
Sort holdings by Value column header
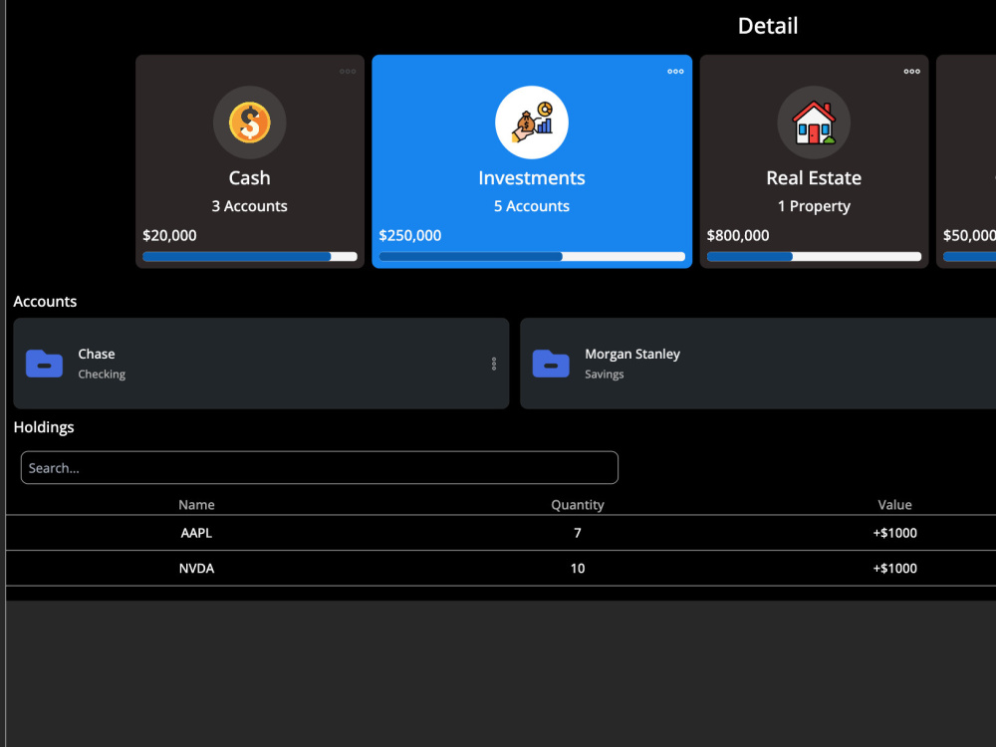[894, 504]
